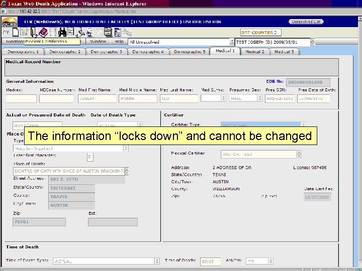Switch to the Demographic 2 tab

65,52
